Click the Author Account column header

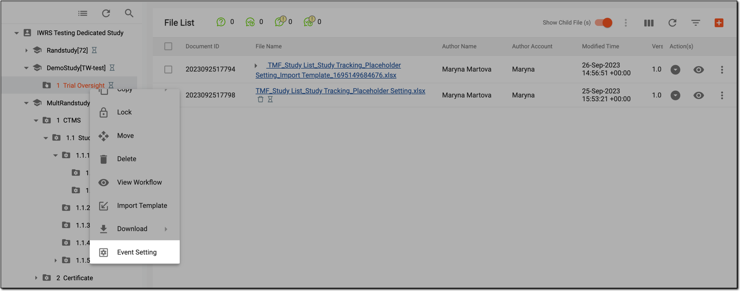point(532,46)
